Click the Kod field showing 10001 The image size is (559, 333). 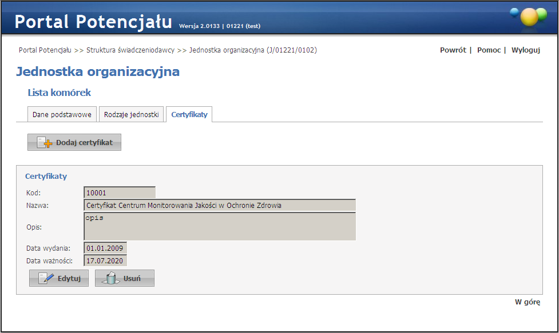point(120,193)
